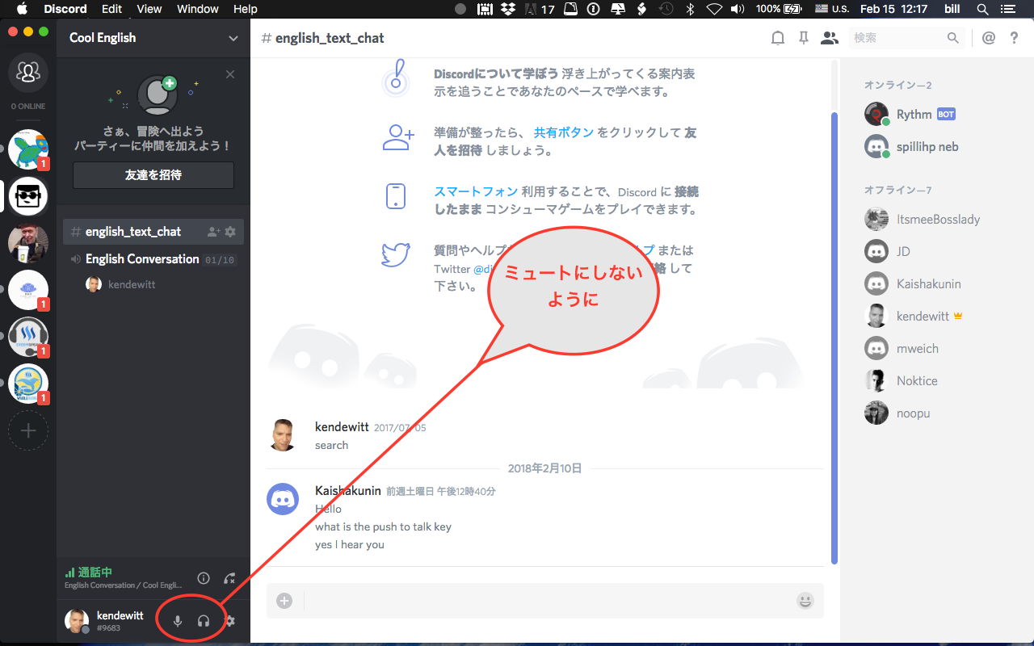Click the 共有ボタン link
1034x646 pixels.
pyautogui.click(x=564, y=132)
